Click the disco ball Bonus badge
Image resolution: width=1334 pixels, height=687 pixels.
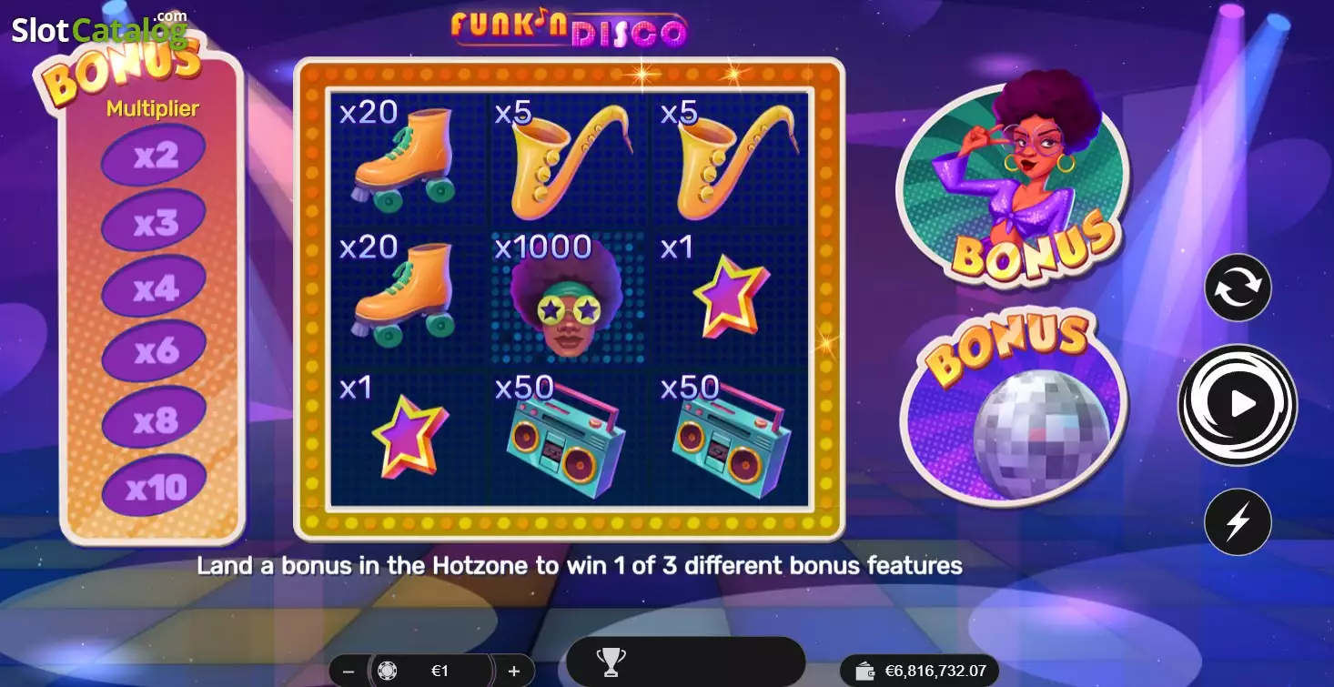[x=1015, y=409]
